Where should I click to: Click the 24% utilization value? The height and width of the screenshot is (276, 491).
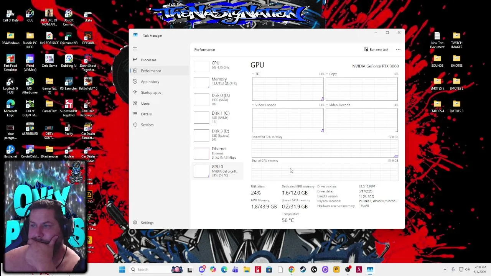point(256,193)
